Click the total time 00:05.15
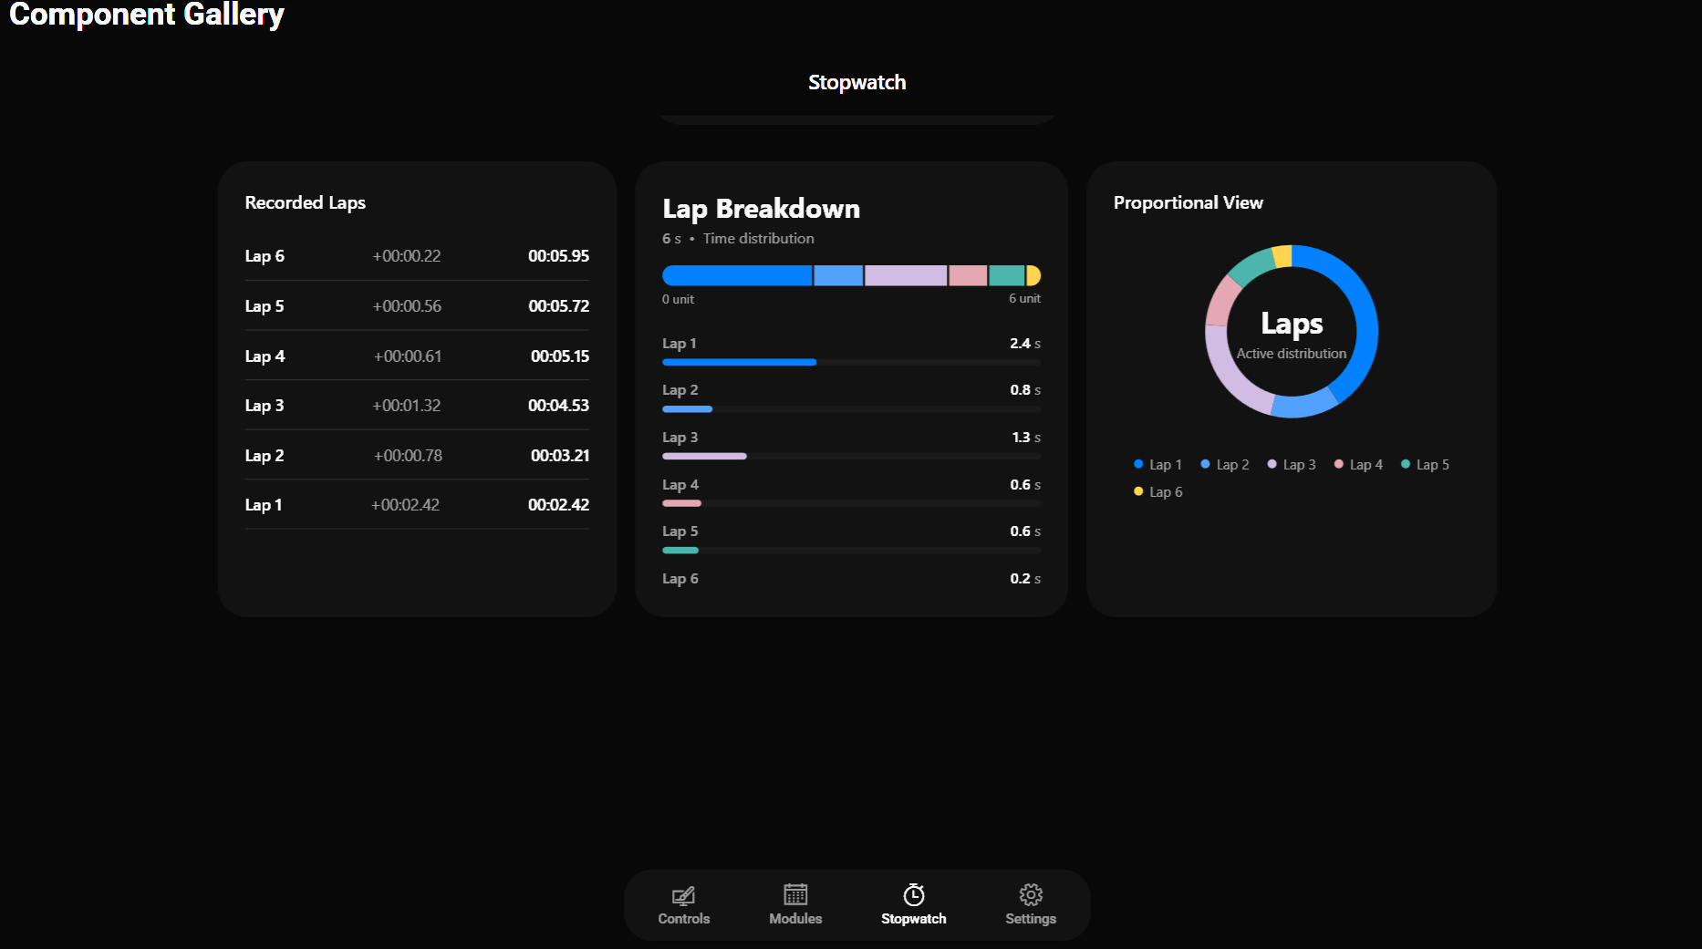 [560, 356]
